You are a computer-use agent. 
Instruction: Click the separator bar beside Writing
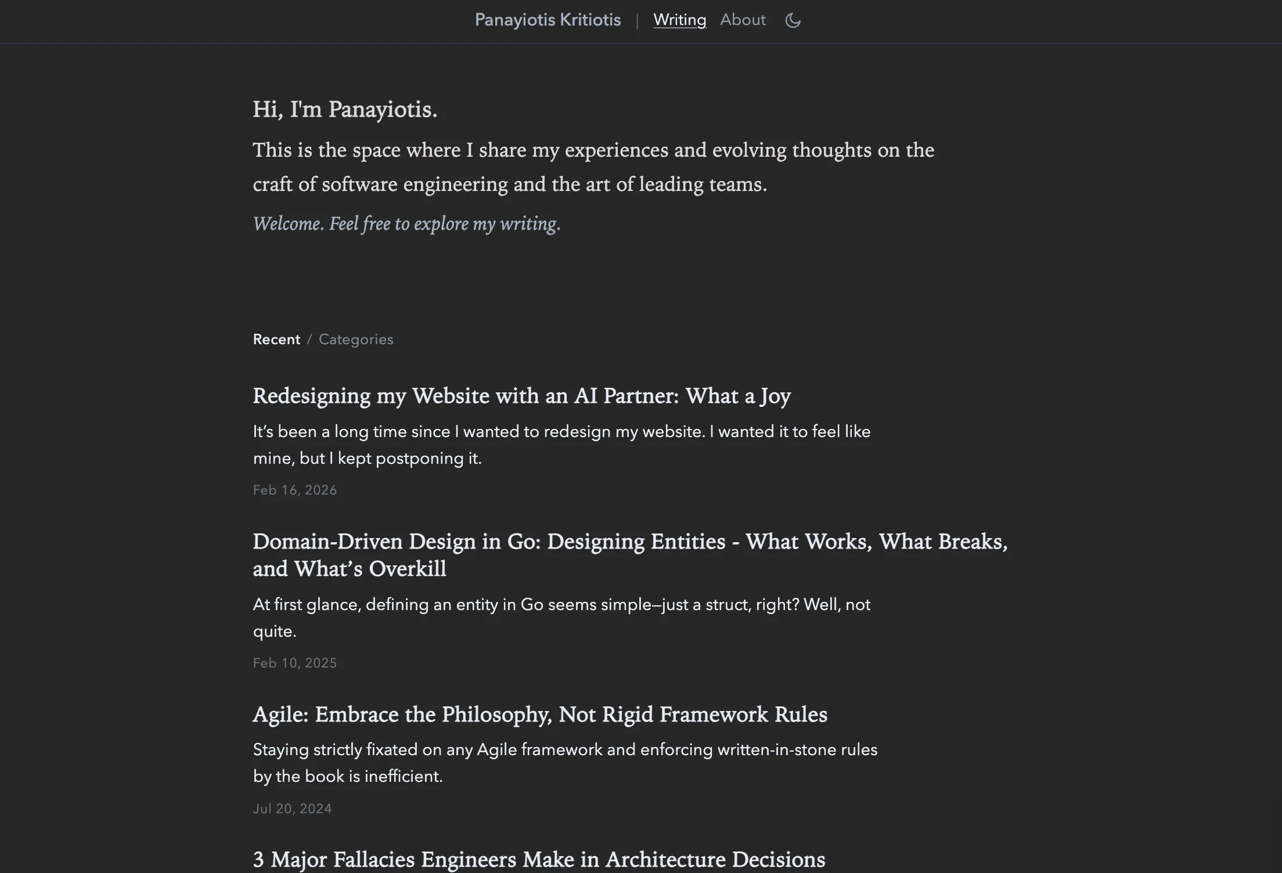637,20
